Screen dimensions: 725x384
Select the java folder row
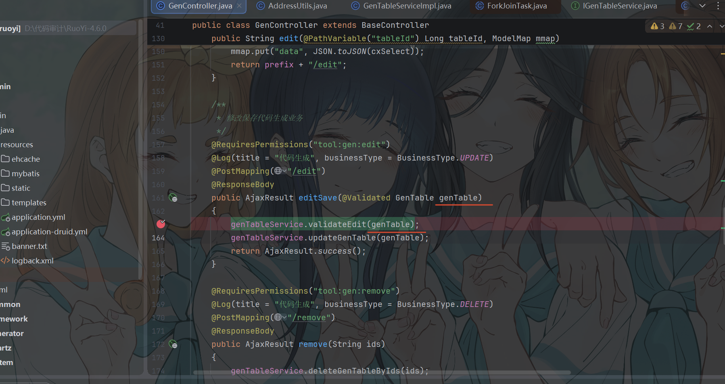(7, 130)
